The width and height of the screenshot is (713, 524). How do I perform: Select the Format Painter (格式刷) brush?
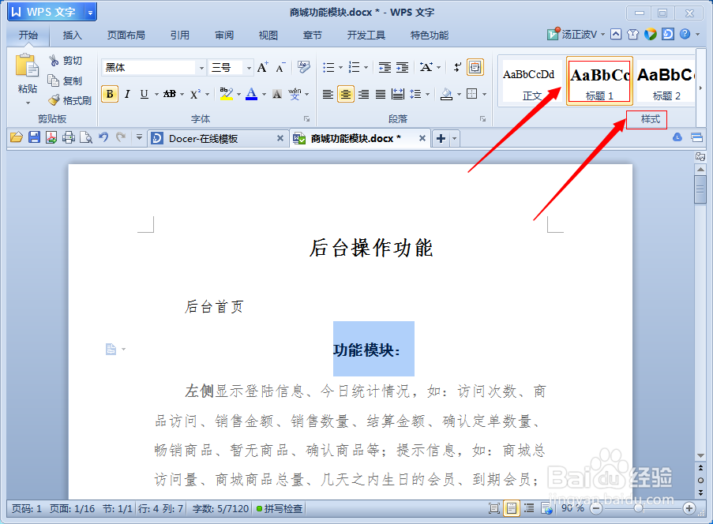pyautogui.click(x=70, y=100)
